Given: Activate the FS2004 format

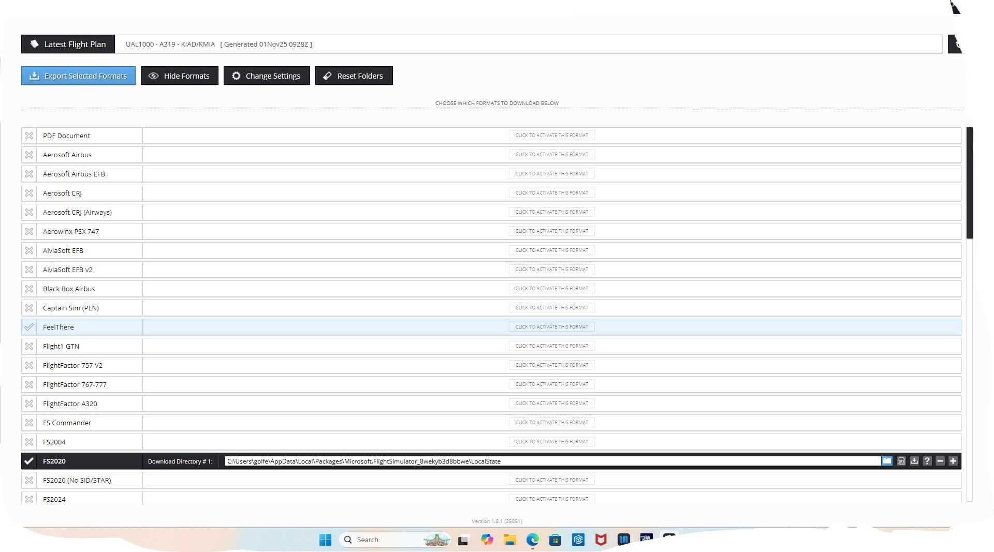Looking at the screenshot, I should point(552,442).
